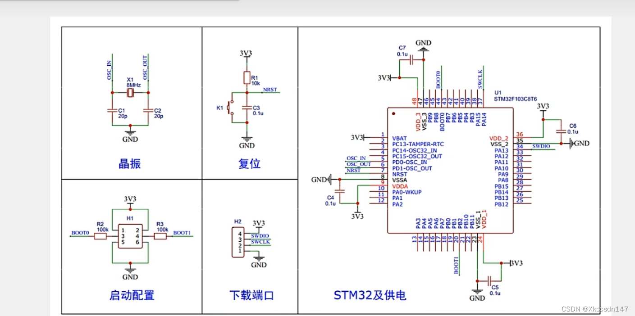635x316 pixels.
Task: Click the pushbutton K1 symbol
Action: coord(230,107)
